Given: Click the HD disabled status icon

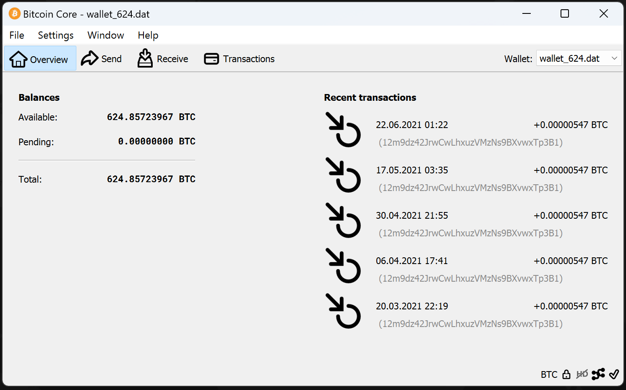Looking at the screenshot, I should coord(582,374).
